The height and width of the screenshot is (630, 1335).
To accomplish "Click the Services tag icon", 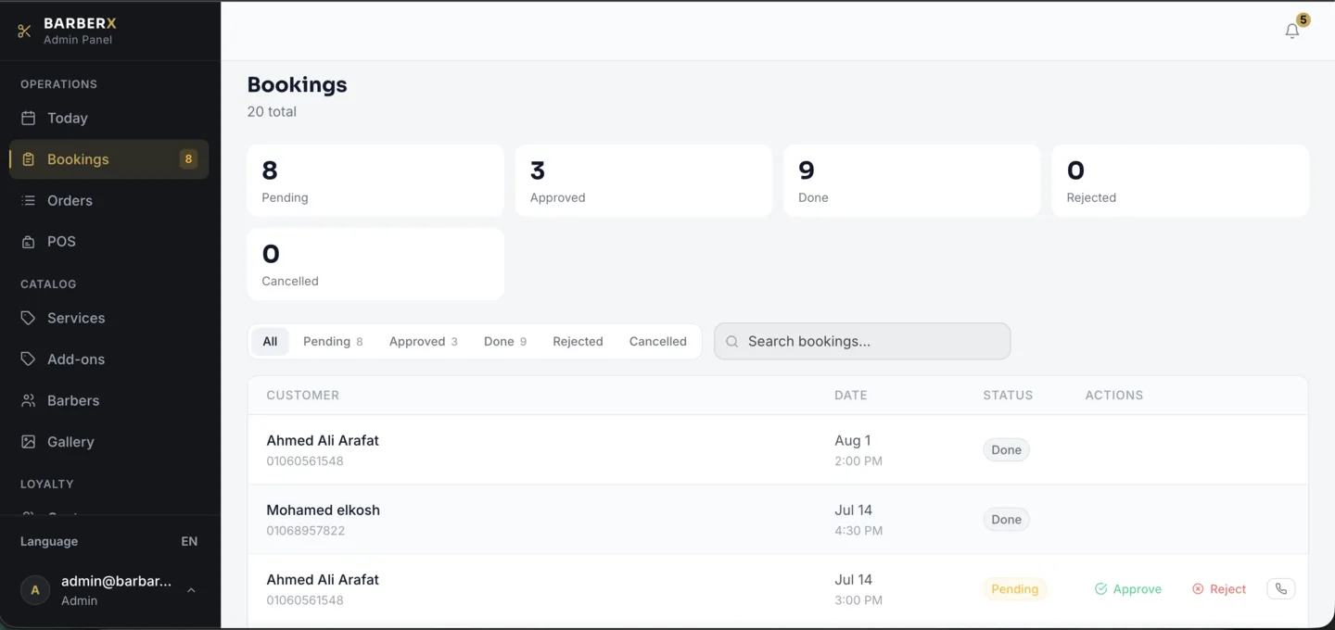I will 29,318.
